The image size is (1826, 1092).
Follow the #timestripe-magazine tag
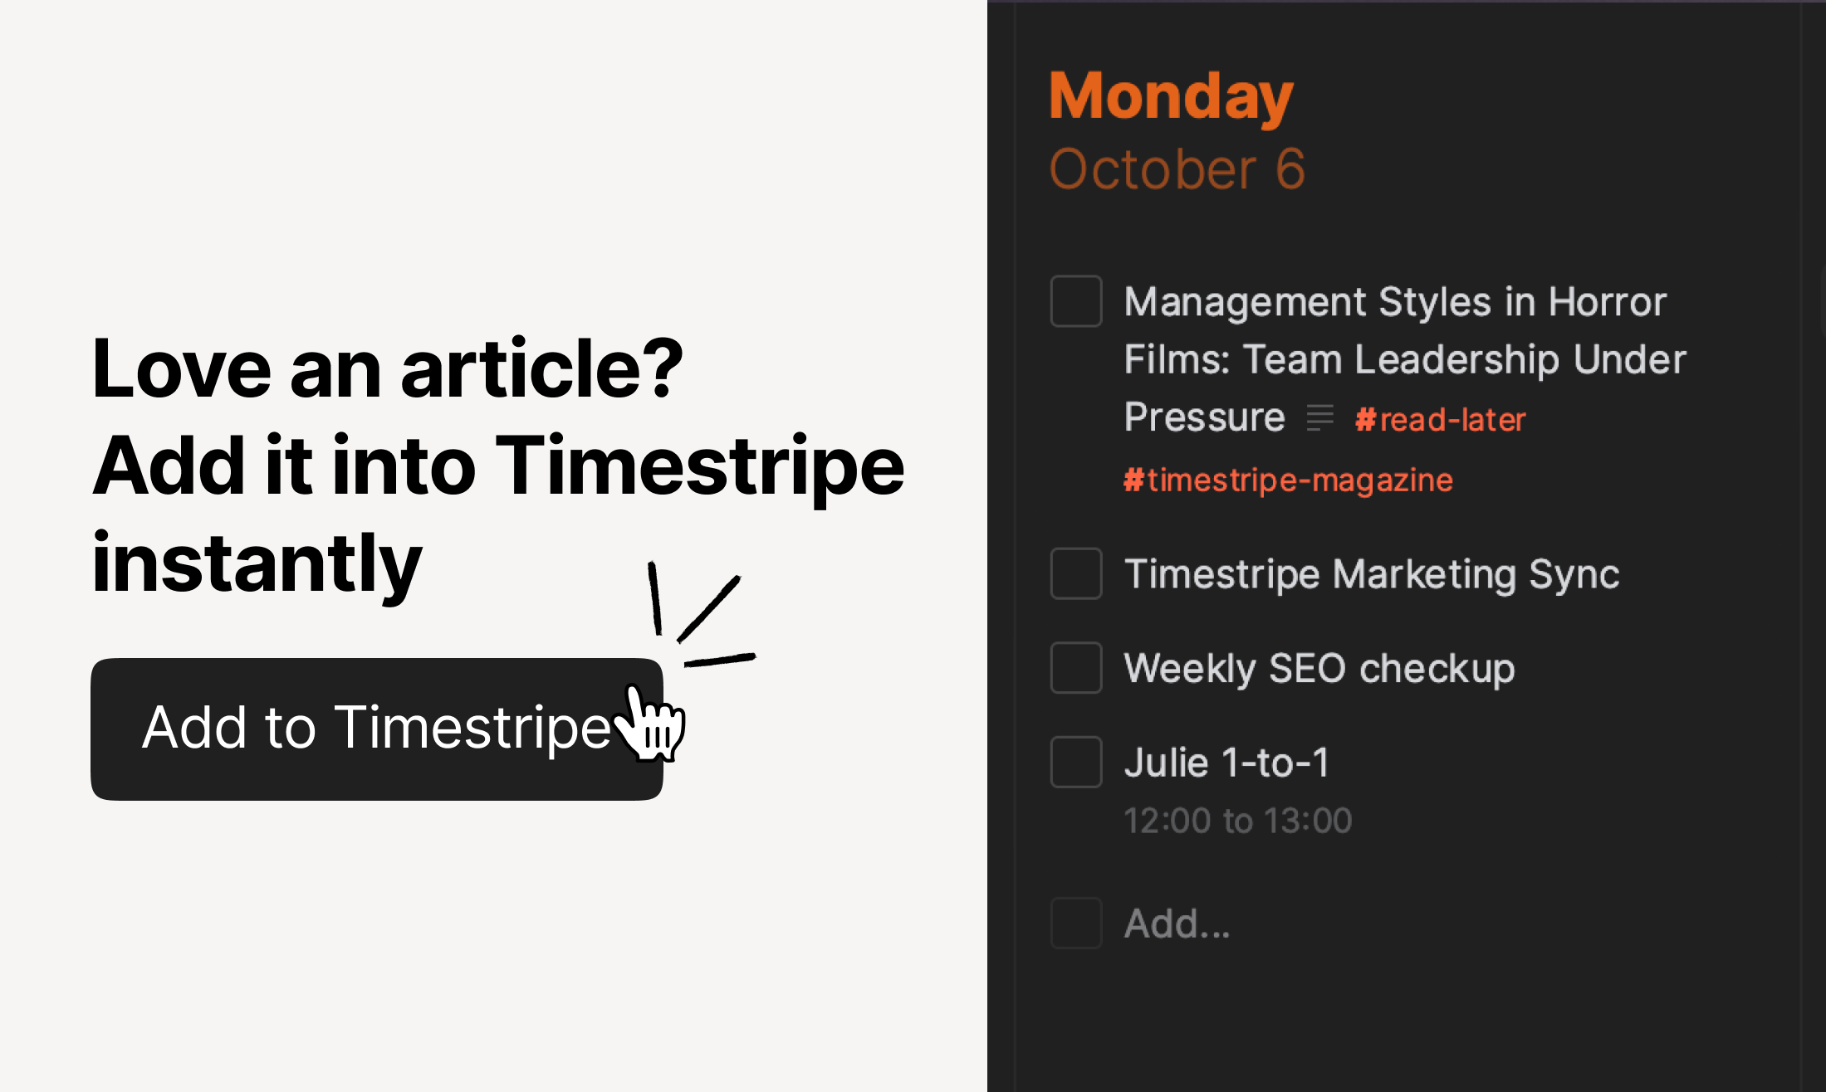[x=1288, y=480]
